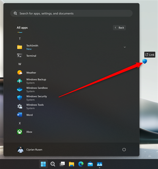Screen dimensions: 158x169
Task: Click the Start button on the taskbar
Action: click(43, 164)
